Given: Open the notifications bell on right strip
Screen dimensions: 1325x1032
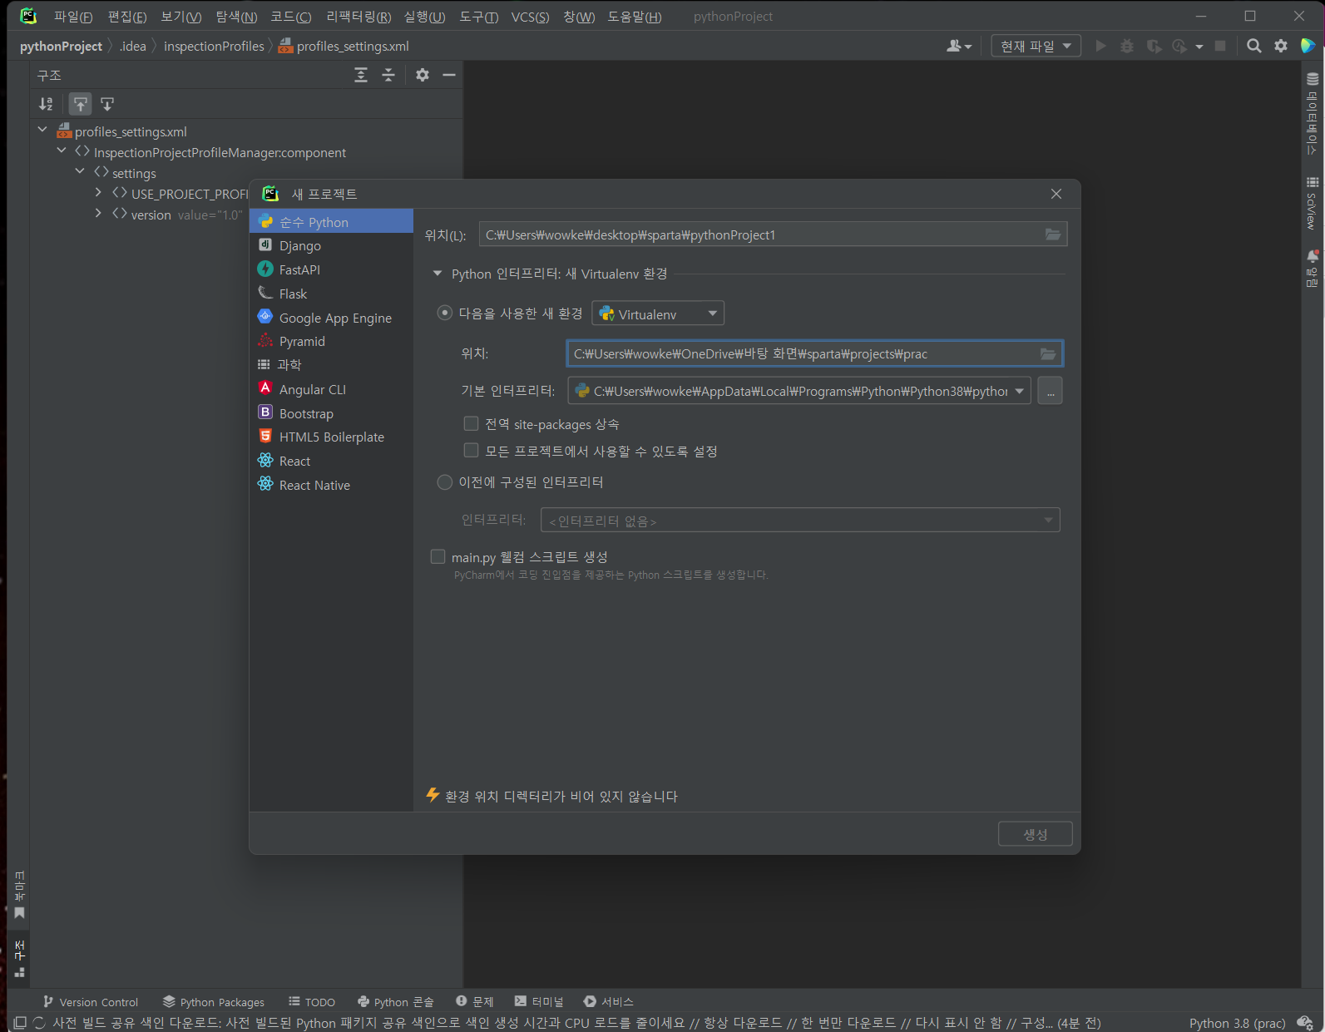Looking at the screenshot, I should (1313, 268).
